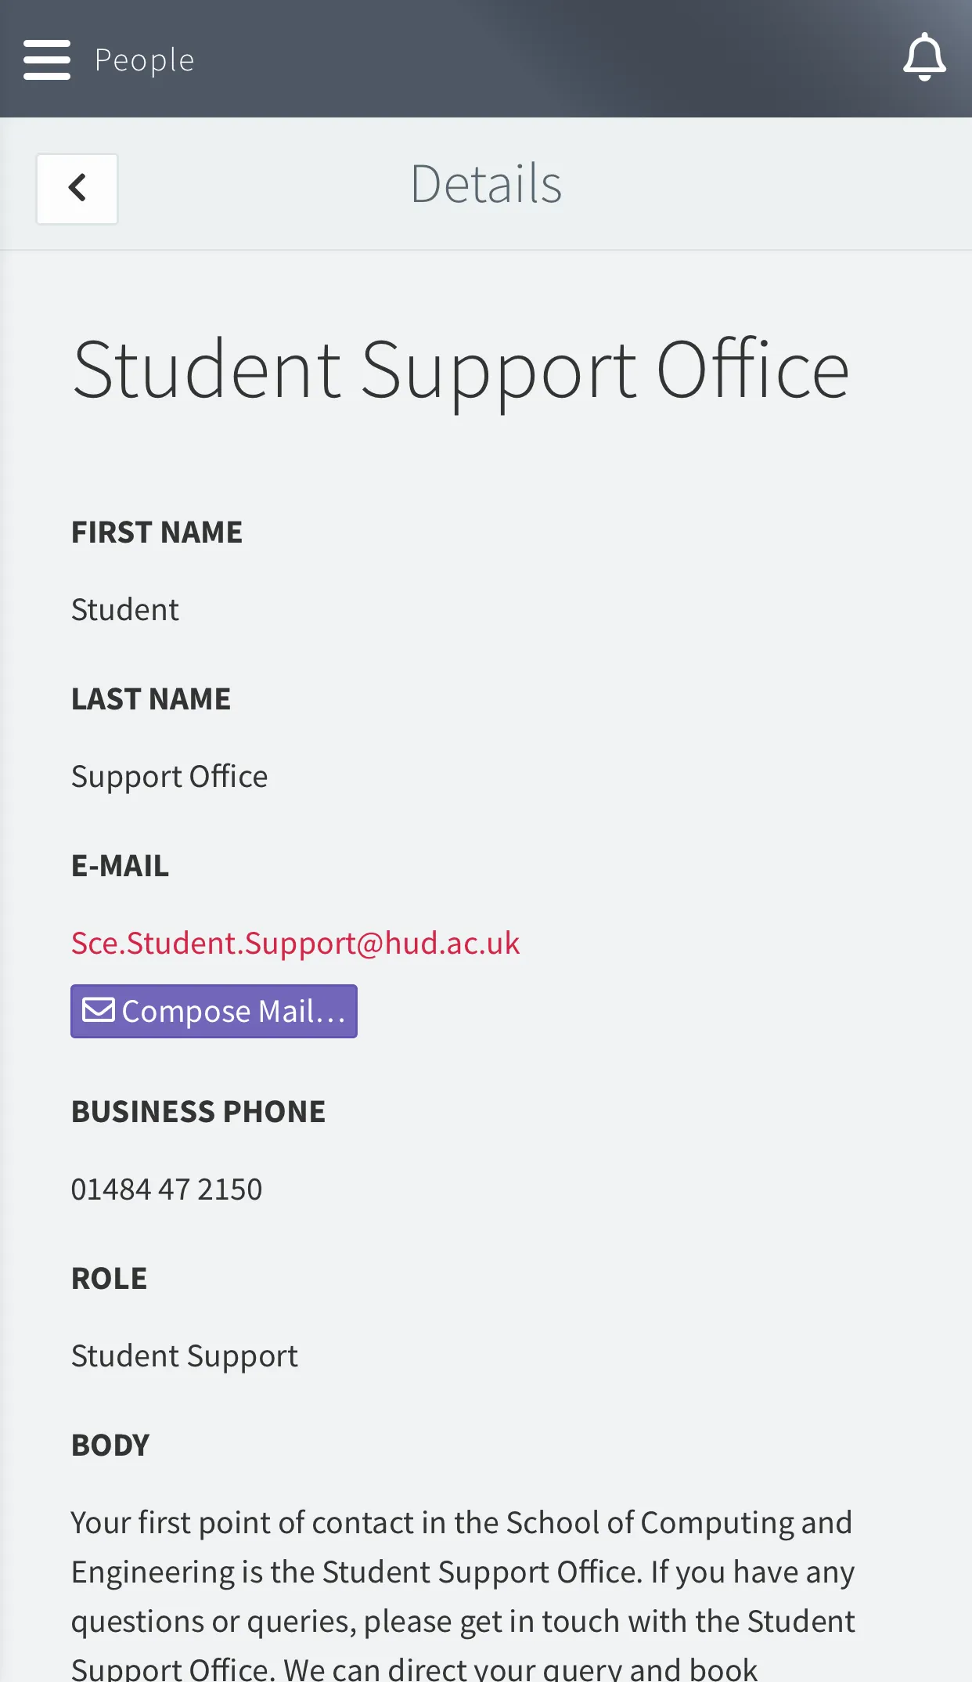Select the first name value Student
The width and height of the screenshot is (972, 1682).
pyautogui.click(x=125, y=609)
